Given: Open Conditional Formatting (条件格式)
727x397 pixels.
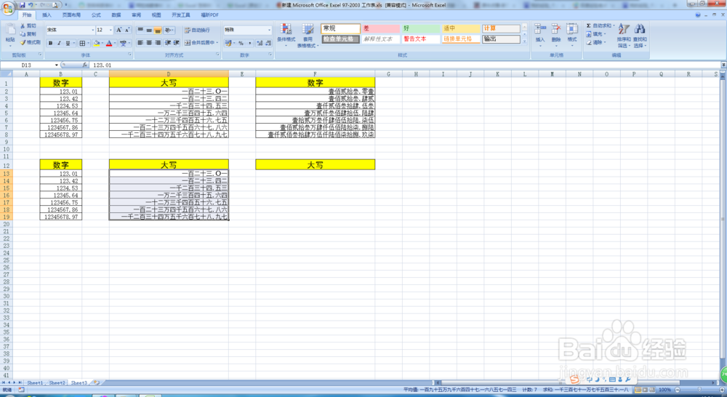Looking at the screenshot, I should click(x=286, y=34).
